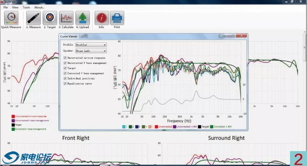
Task: Click the 4. Upload green arrow icon
Action: tap(83, 18)
